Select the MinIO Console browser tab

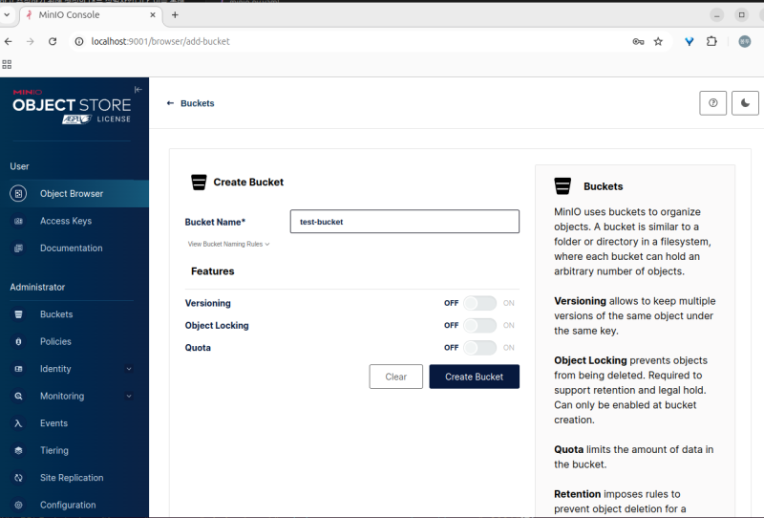(x=90, y=15)
